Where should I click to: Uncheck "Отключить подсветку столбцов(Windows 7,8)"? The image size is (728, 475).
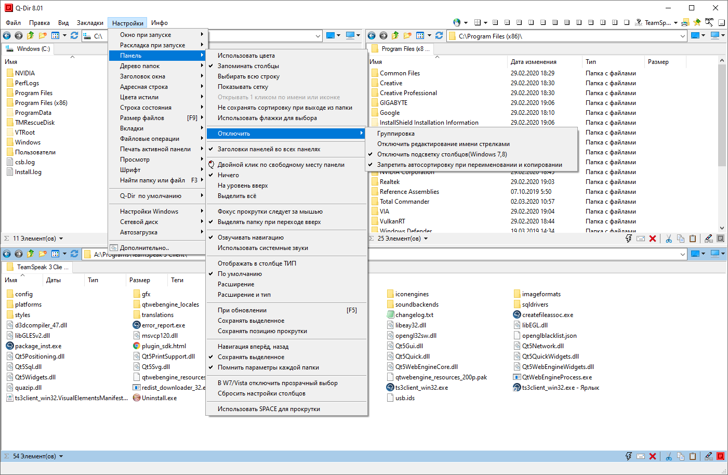(442, 154)
